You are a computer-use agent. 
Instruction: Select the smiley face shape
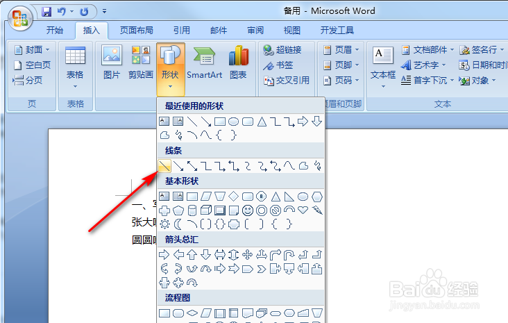tap(248, 210)
